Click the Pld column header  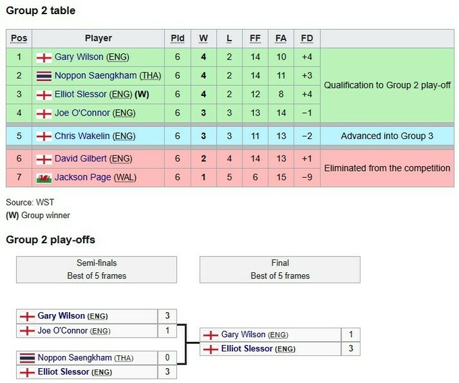pyautogui.click(x=177, y=39)
